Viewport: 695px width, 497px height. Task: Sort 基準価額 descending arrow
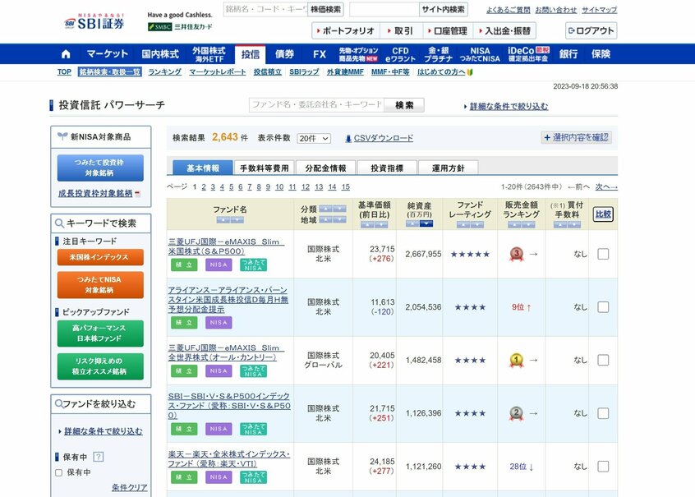(380, 225)
